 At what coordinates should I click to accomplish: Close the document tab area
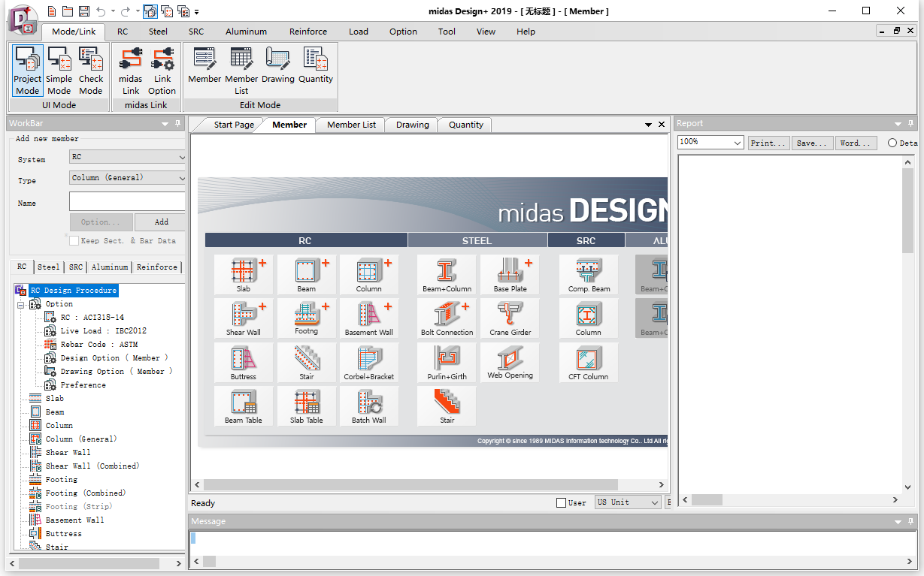[662, 125]
